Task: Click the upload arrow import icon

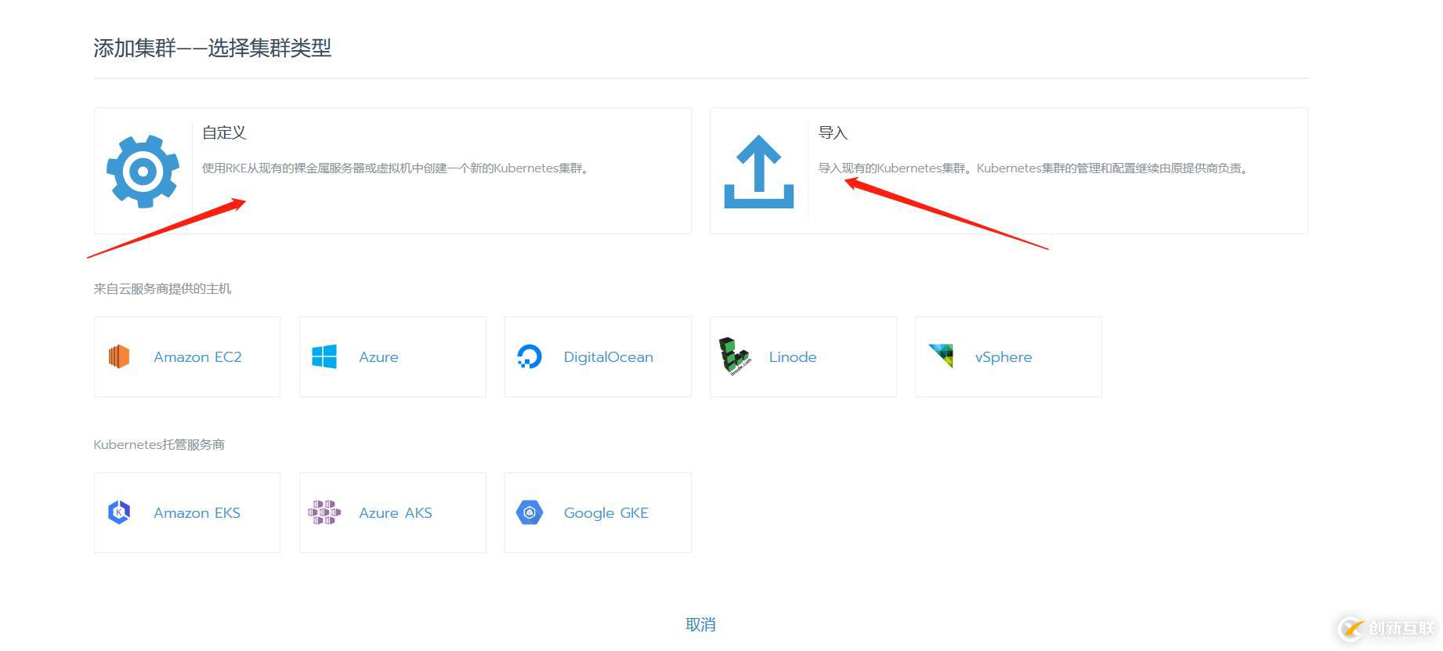Action: click(758, 172)
